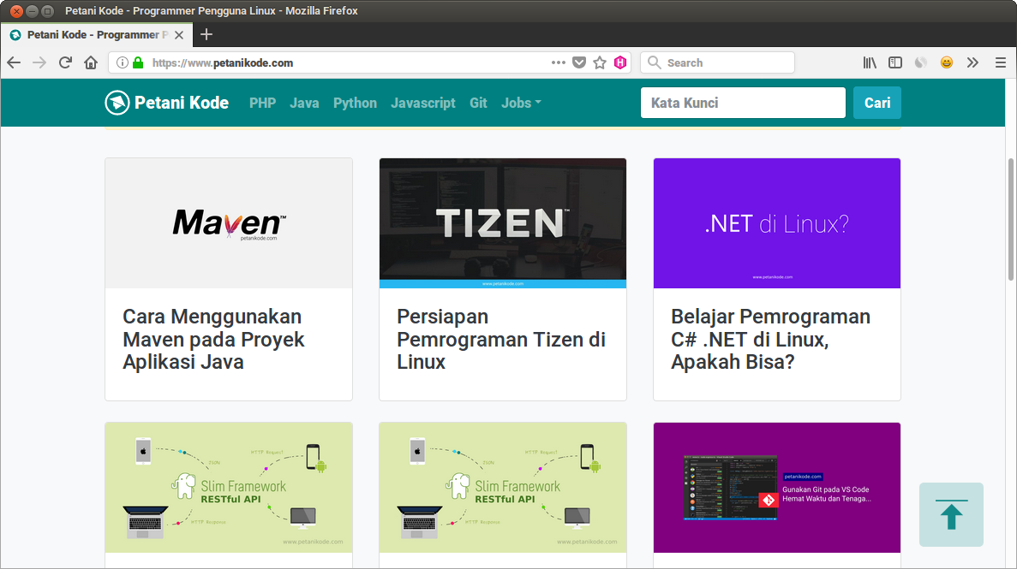1017x569 pixels.
Task: Open the page actions three-dots menu
Action: [x=558, y=62]
